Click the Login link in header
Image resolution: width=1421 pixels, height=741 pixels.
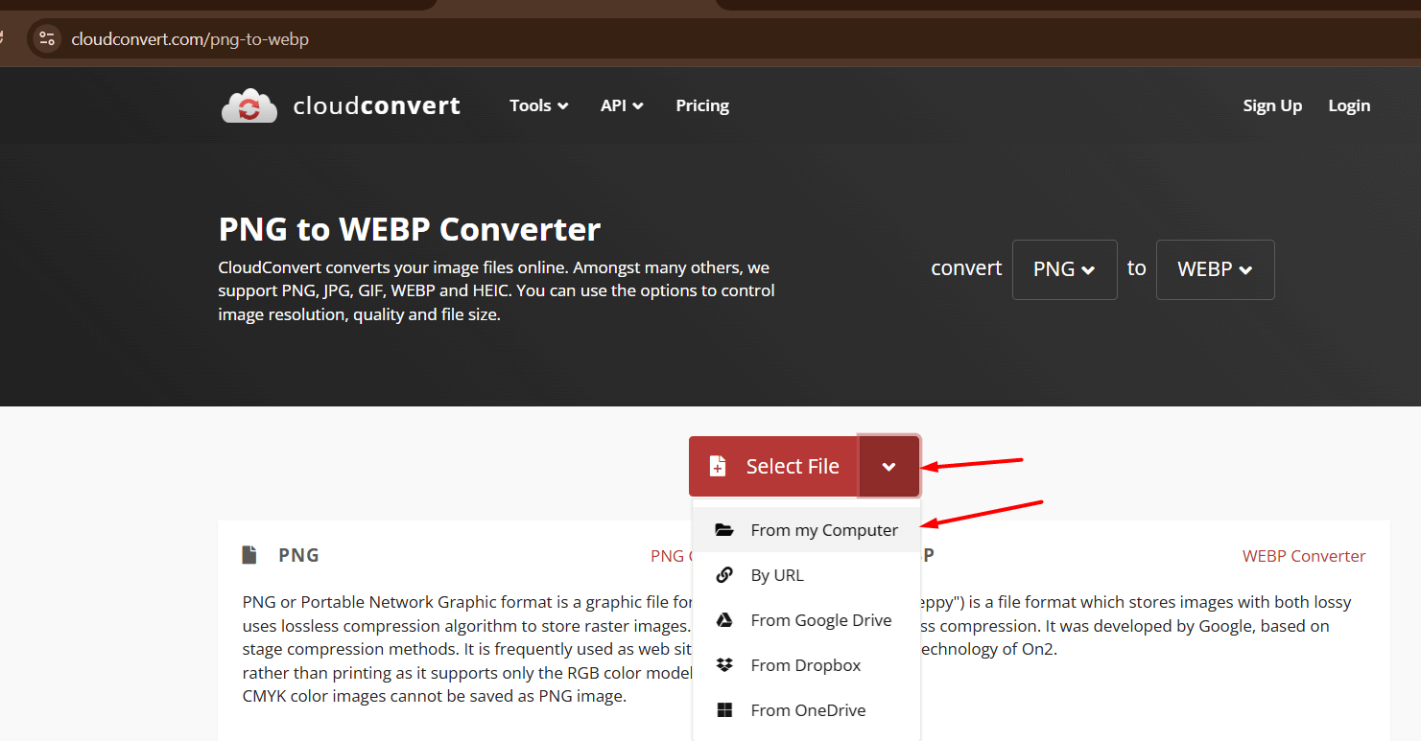1349,105
